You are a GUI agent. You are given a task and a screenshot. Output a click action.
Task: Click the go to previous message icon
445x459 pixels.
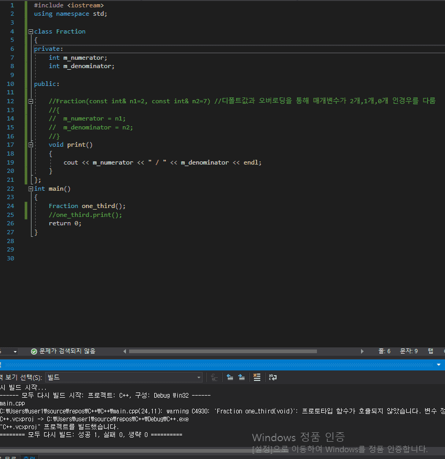[x=230, y=377]
